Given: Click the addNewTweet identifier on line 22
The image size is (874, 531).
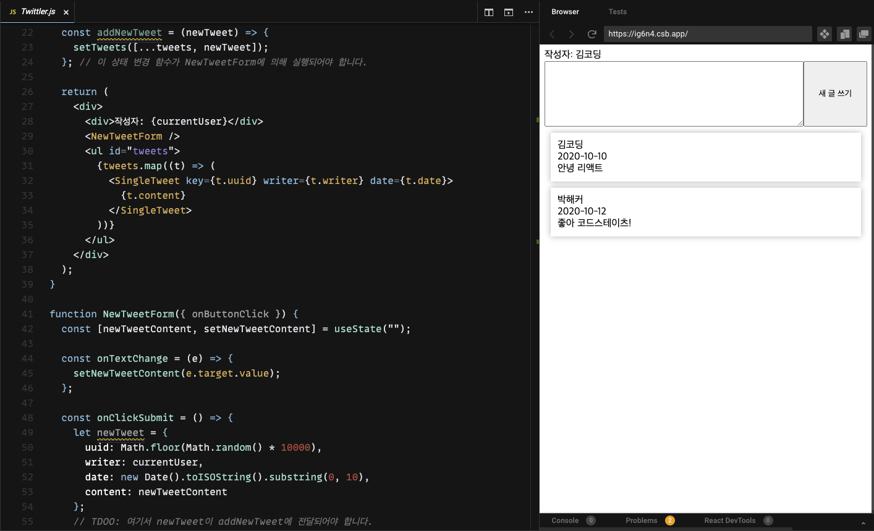Looking at the screenshot, I should tap(129, 33).
